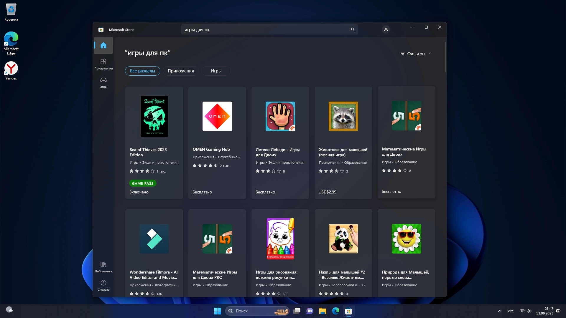Expand the Filters dropdown
This screenshot has height=318, width=566.
click(416, 54)
